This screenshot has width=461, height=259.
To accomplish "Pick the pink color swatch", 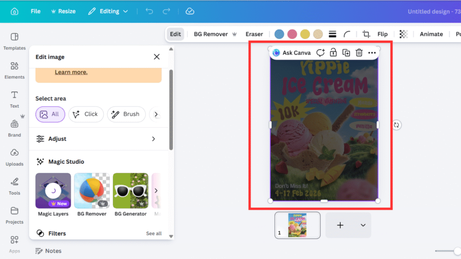I will (x=292, y=34).
